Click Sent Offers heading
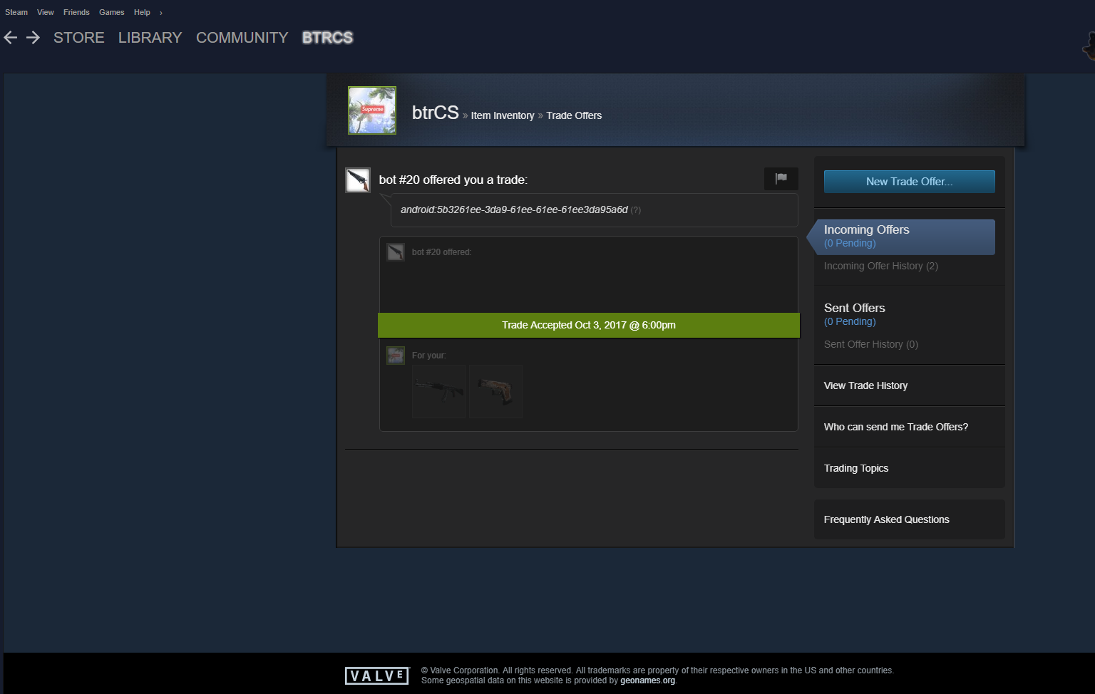This screenshot has height=694, width=1095. point(855,308)
